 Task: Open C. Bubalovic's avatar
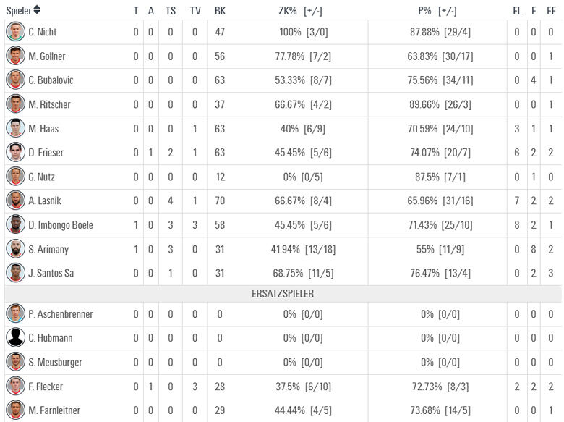(x=15, y=80)
